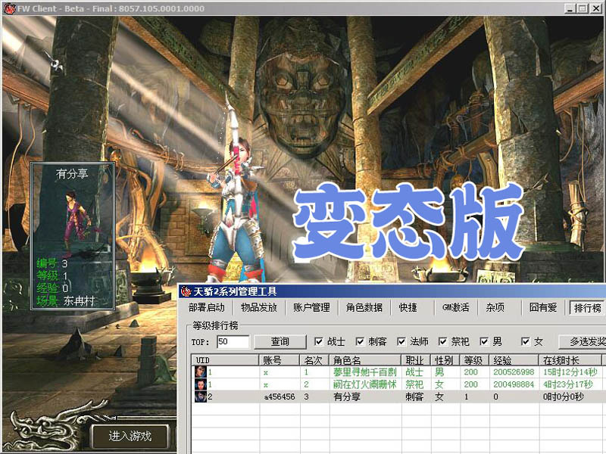Select the 有分享 name in the ranking table
The image size is (606, 454).
pyautogui.click(x=347, y=396)
